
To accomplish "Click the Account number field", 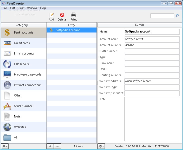I will [x=152, y=45].
